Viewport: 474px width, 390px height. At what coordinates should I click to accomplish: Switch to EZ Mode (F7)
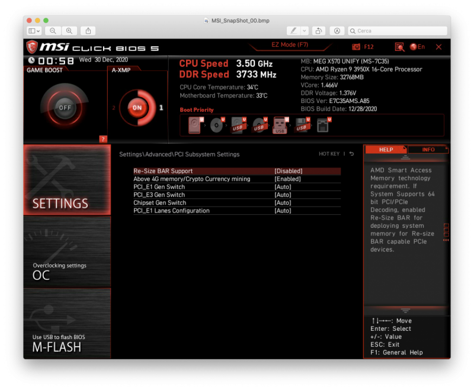tap(290, 44)
